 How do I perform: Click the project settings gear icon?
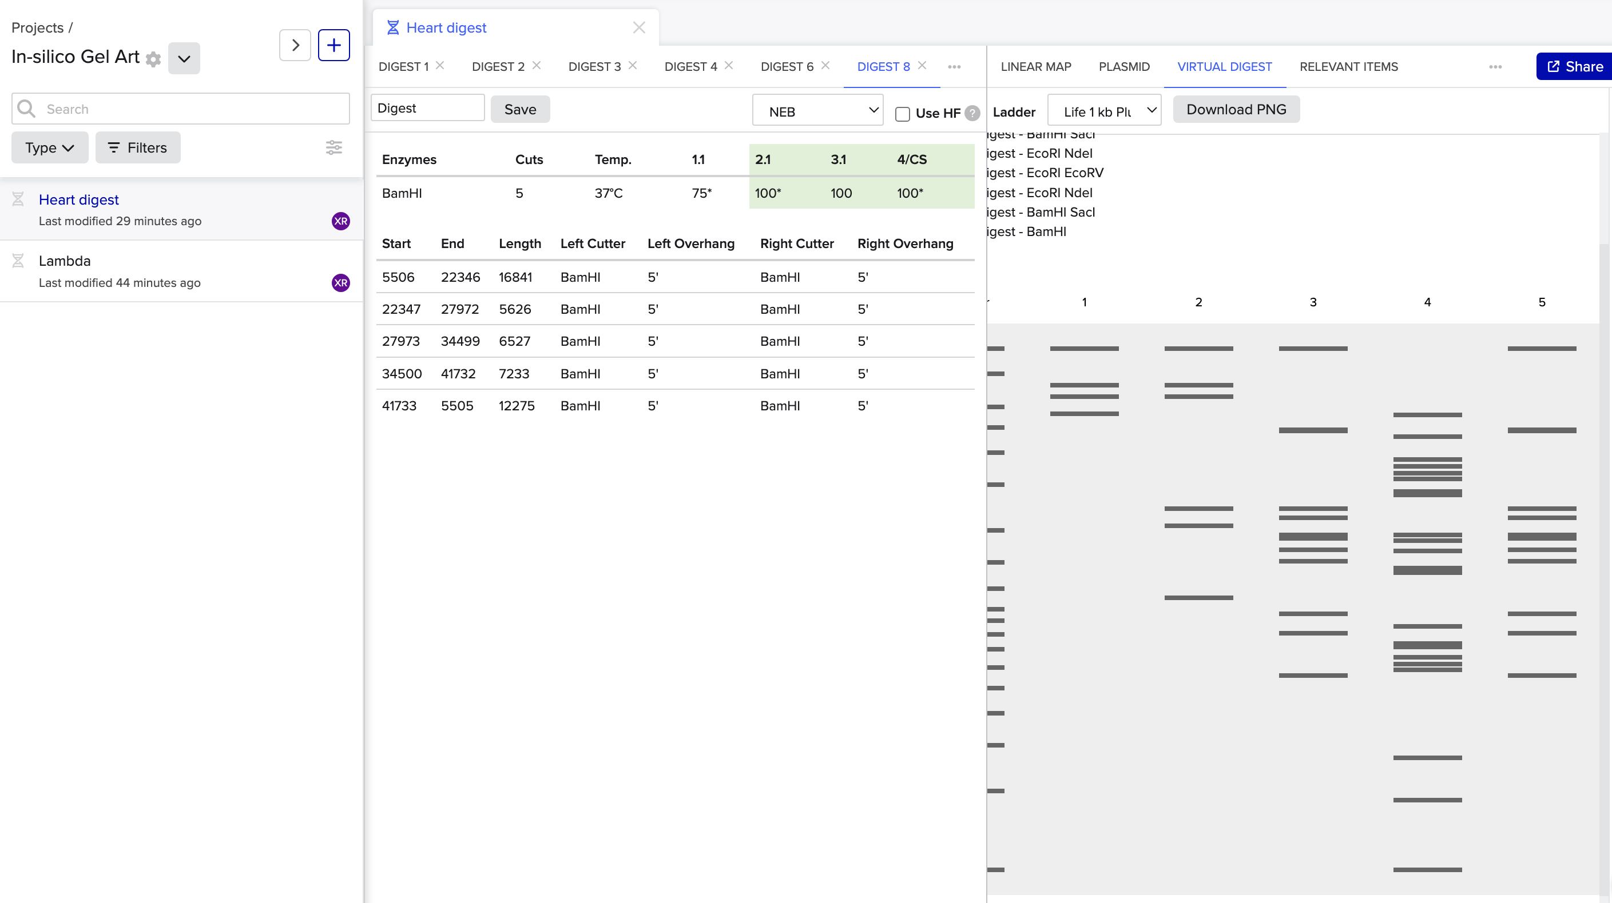tap(153, 59)
